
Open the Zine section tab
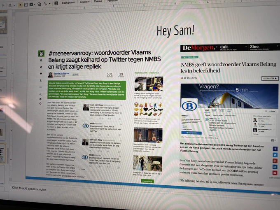[x=254, y=47]
